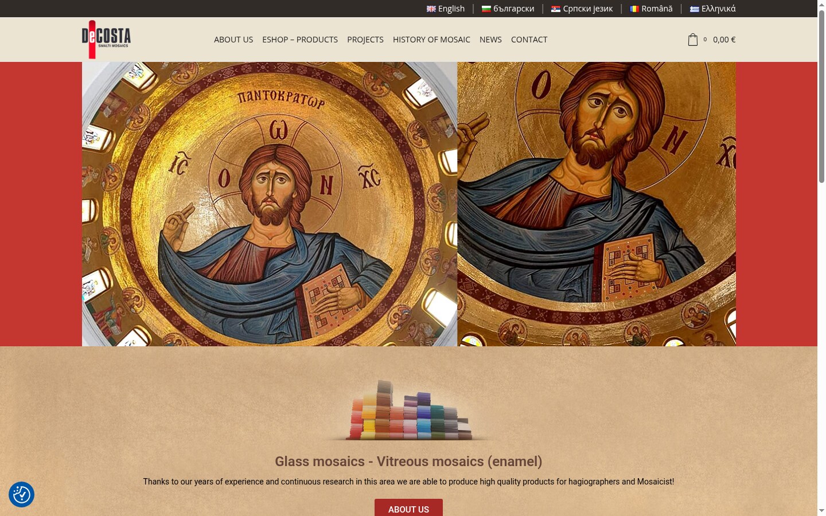Image resolution: width=826 pixels, height=516 pixels.
Task: Open the Contact page
Action: 529,40
